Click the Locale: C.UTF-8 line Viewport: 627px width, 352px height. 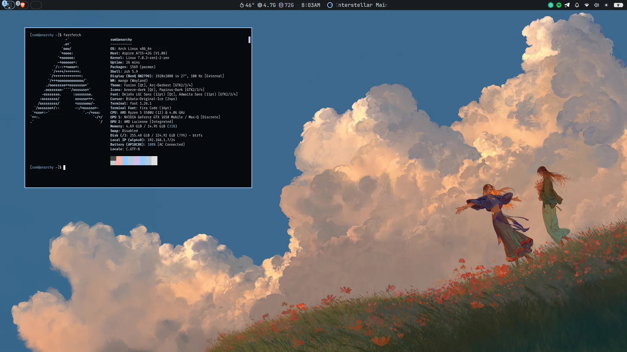pos(125,149)
